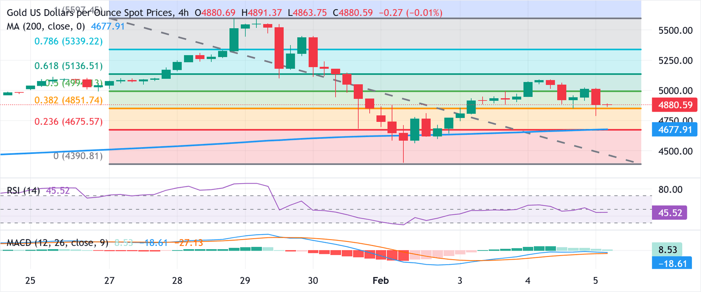Screen dimensions: 701x292
Task: Select the RSI (14) indicator legend
Action: (x=23, y=191)
